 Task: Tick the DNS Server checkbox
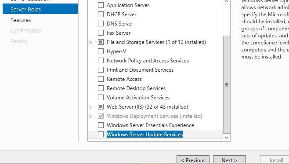[101, 24]
